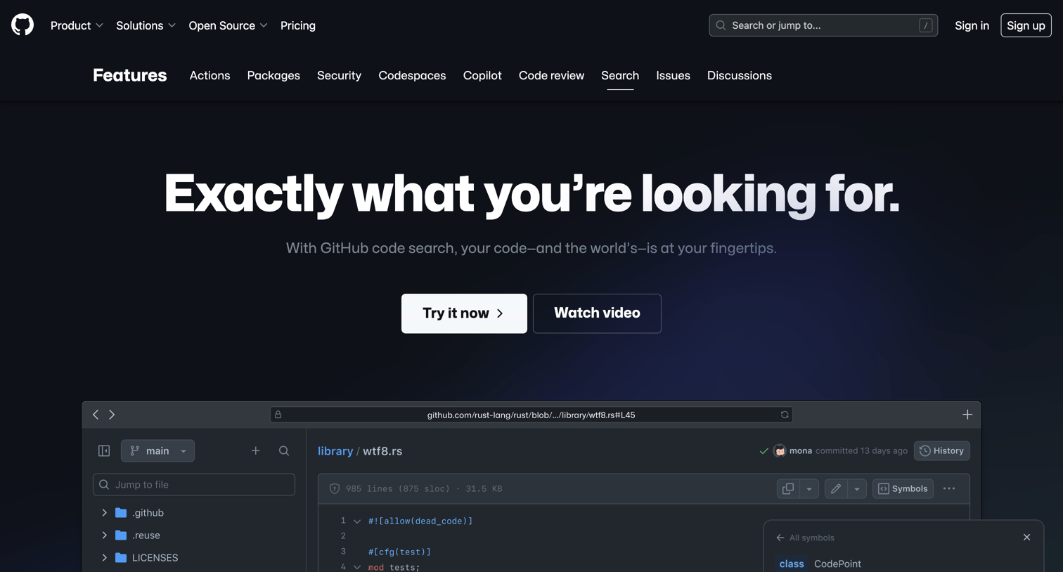Click the add file plus icon

point(256,450)
